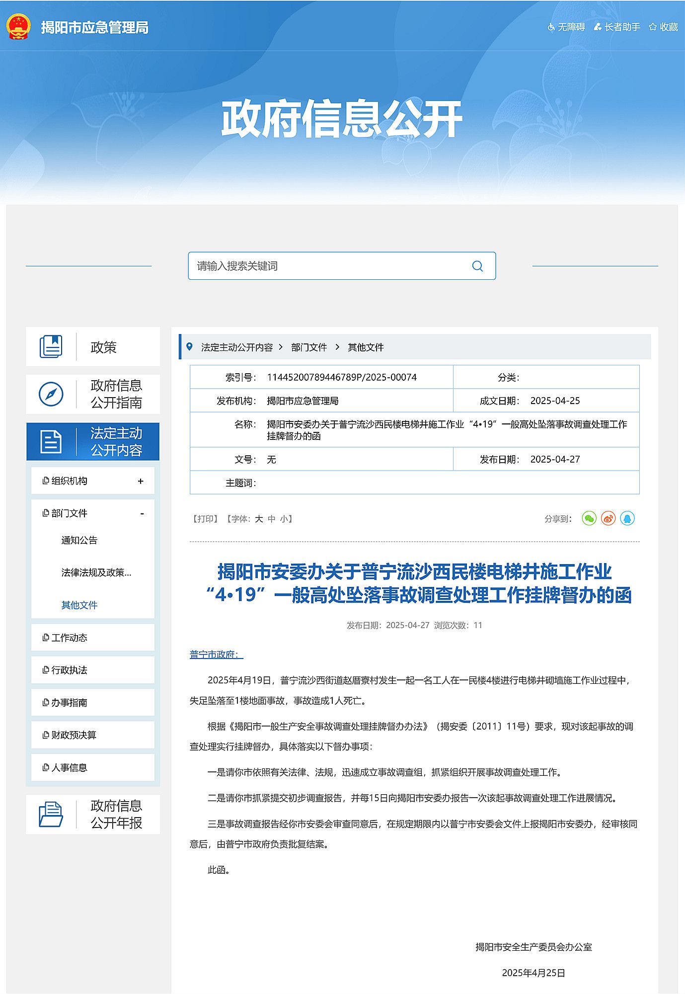The image size is (685, 994).
Task: Click breadcrumb 其他文件
Action: (x=366, y=347)
